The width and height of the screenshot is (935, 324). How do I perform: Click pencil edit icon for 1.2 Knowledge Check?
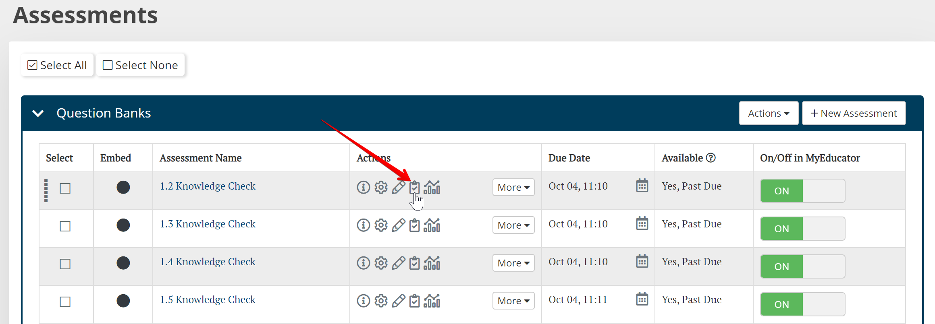pyautogui.click(x=399, y=187)
